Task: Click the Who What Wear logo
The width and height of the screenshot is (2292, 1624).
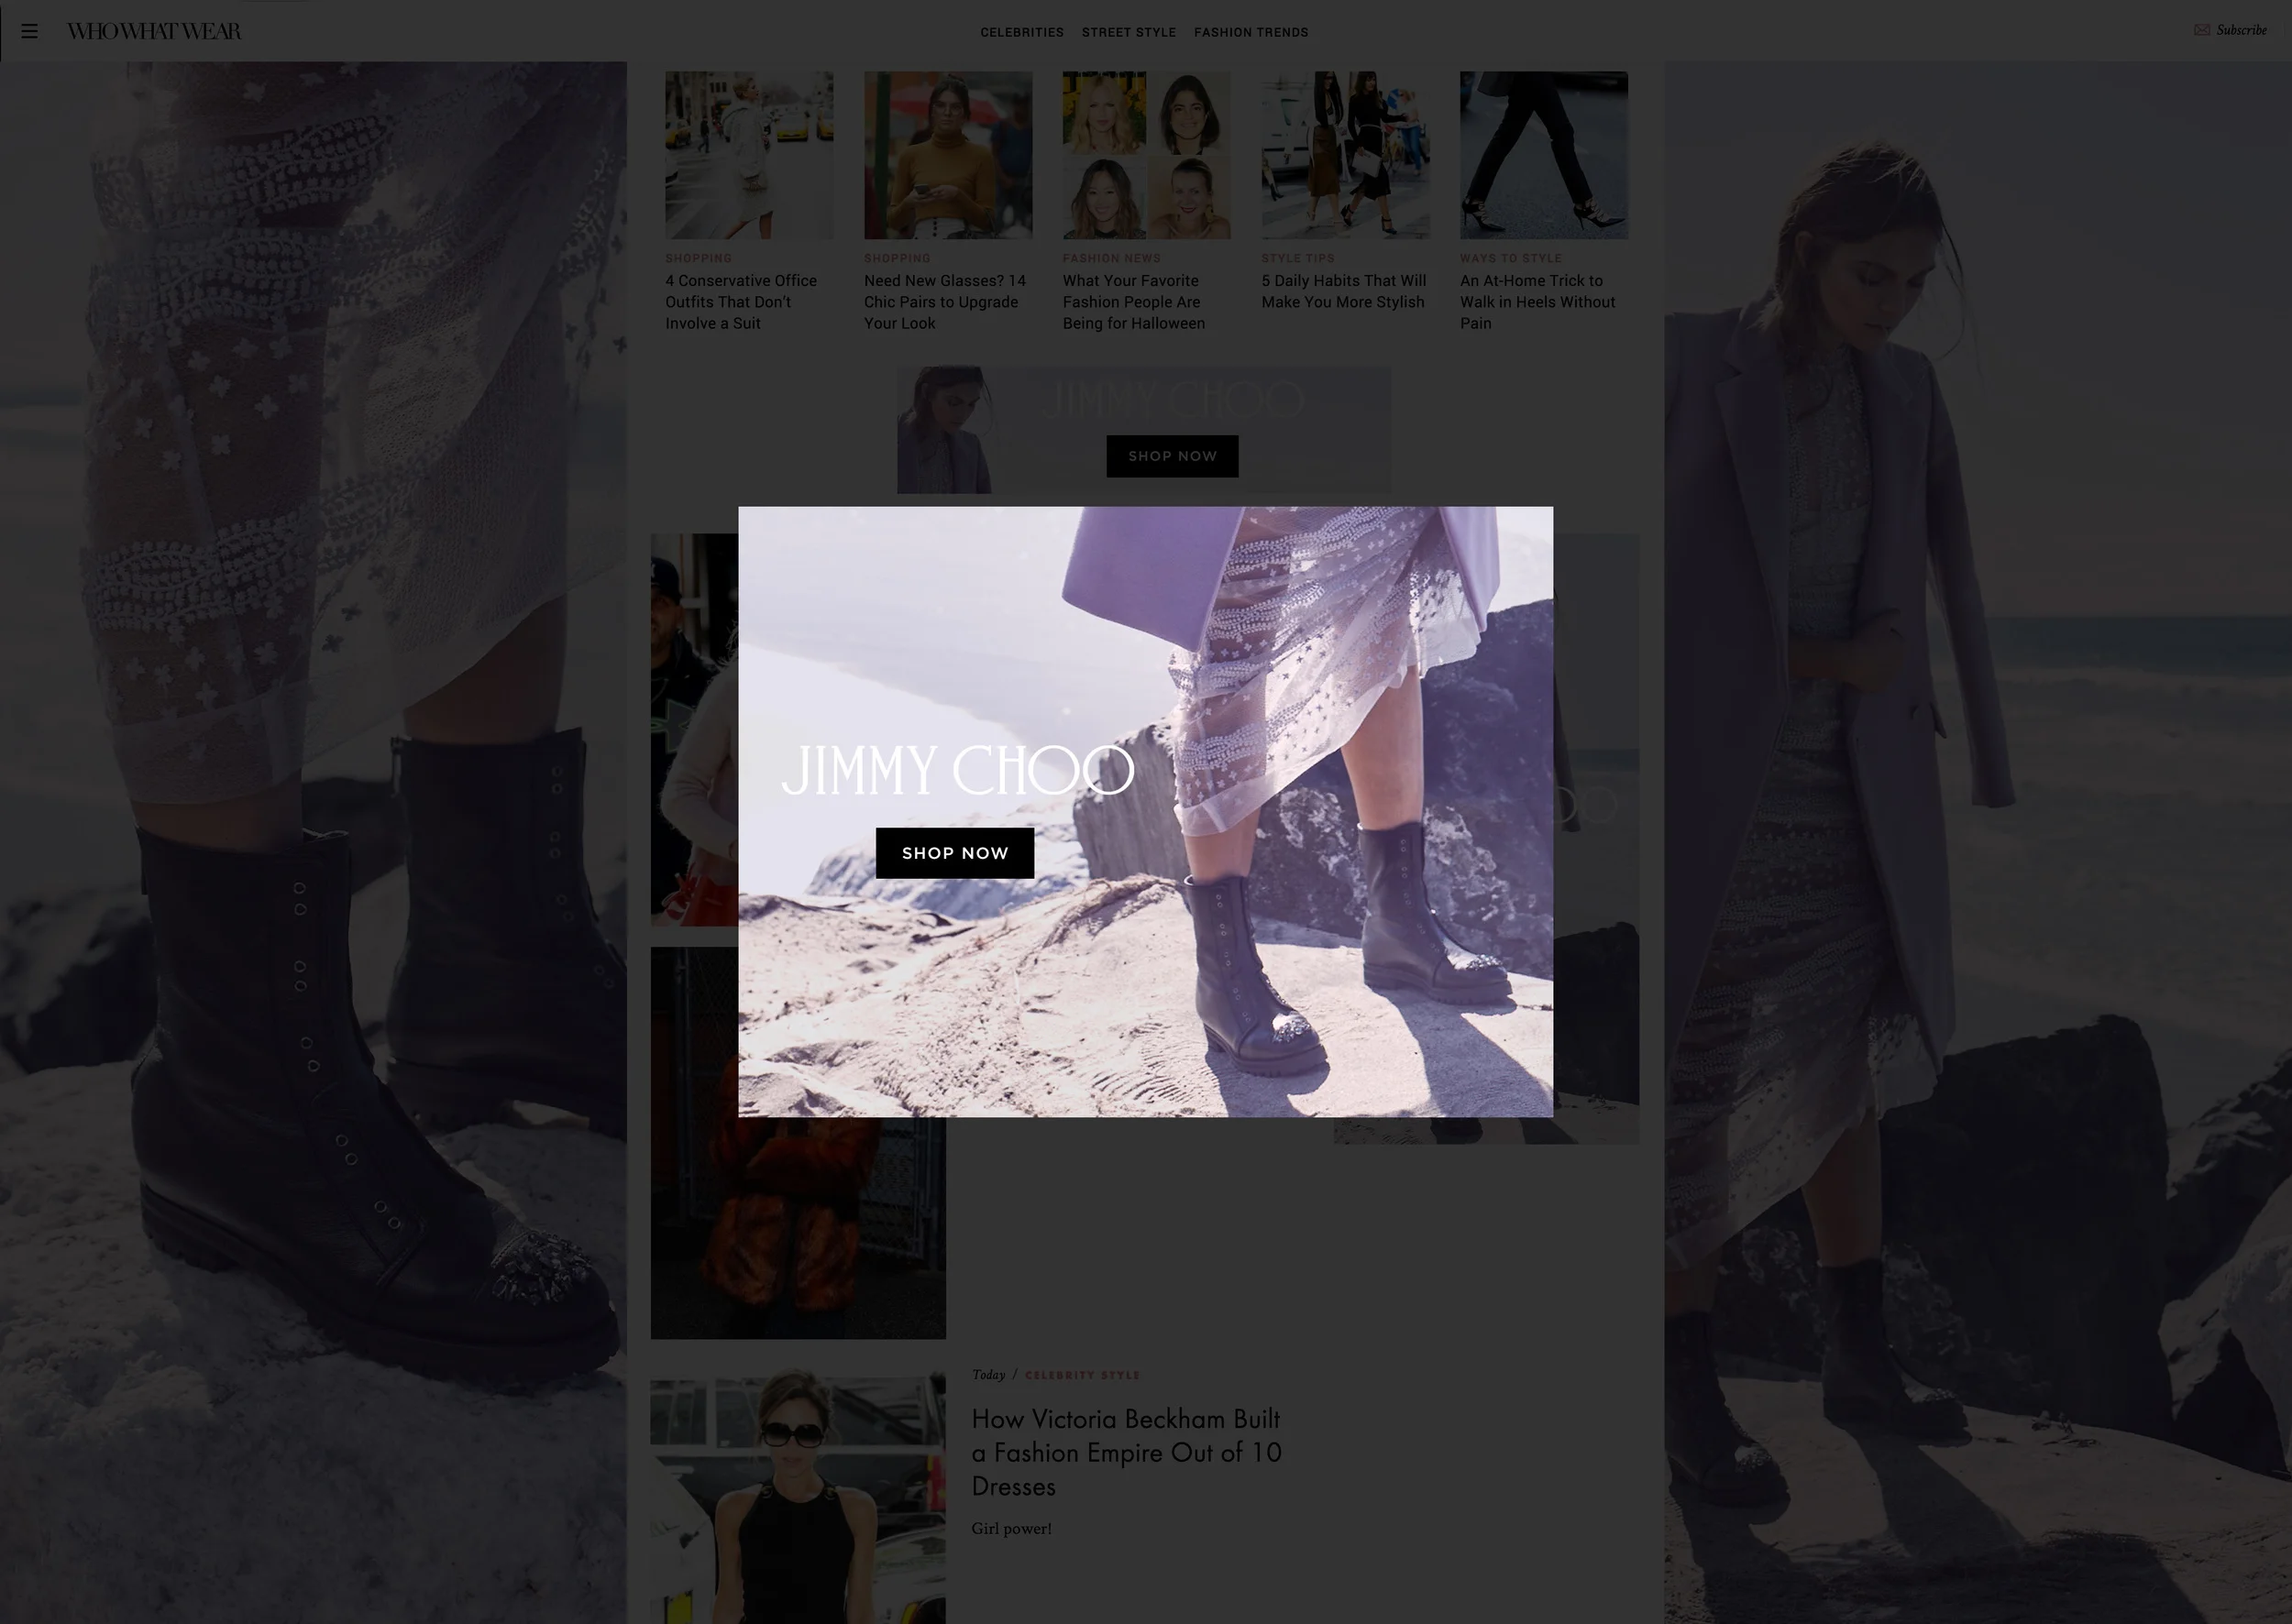Action: coord(154,31)
